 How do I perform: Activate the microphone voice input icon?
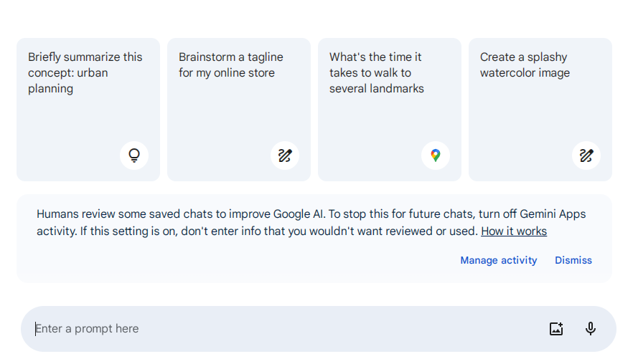click(591, 329)
